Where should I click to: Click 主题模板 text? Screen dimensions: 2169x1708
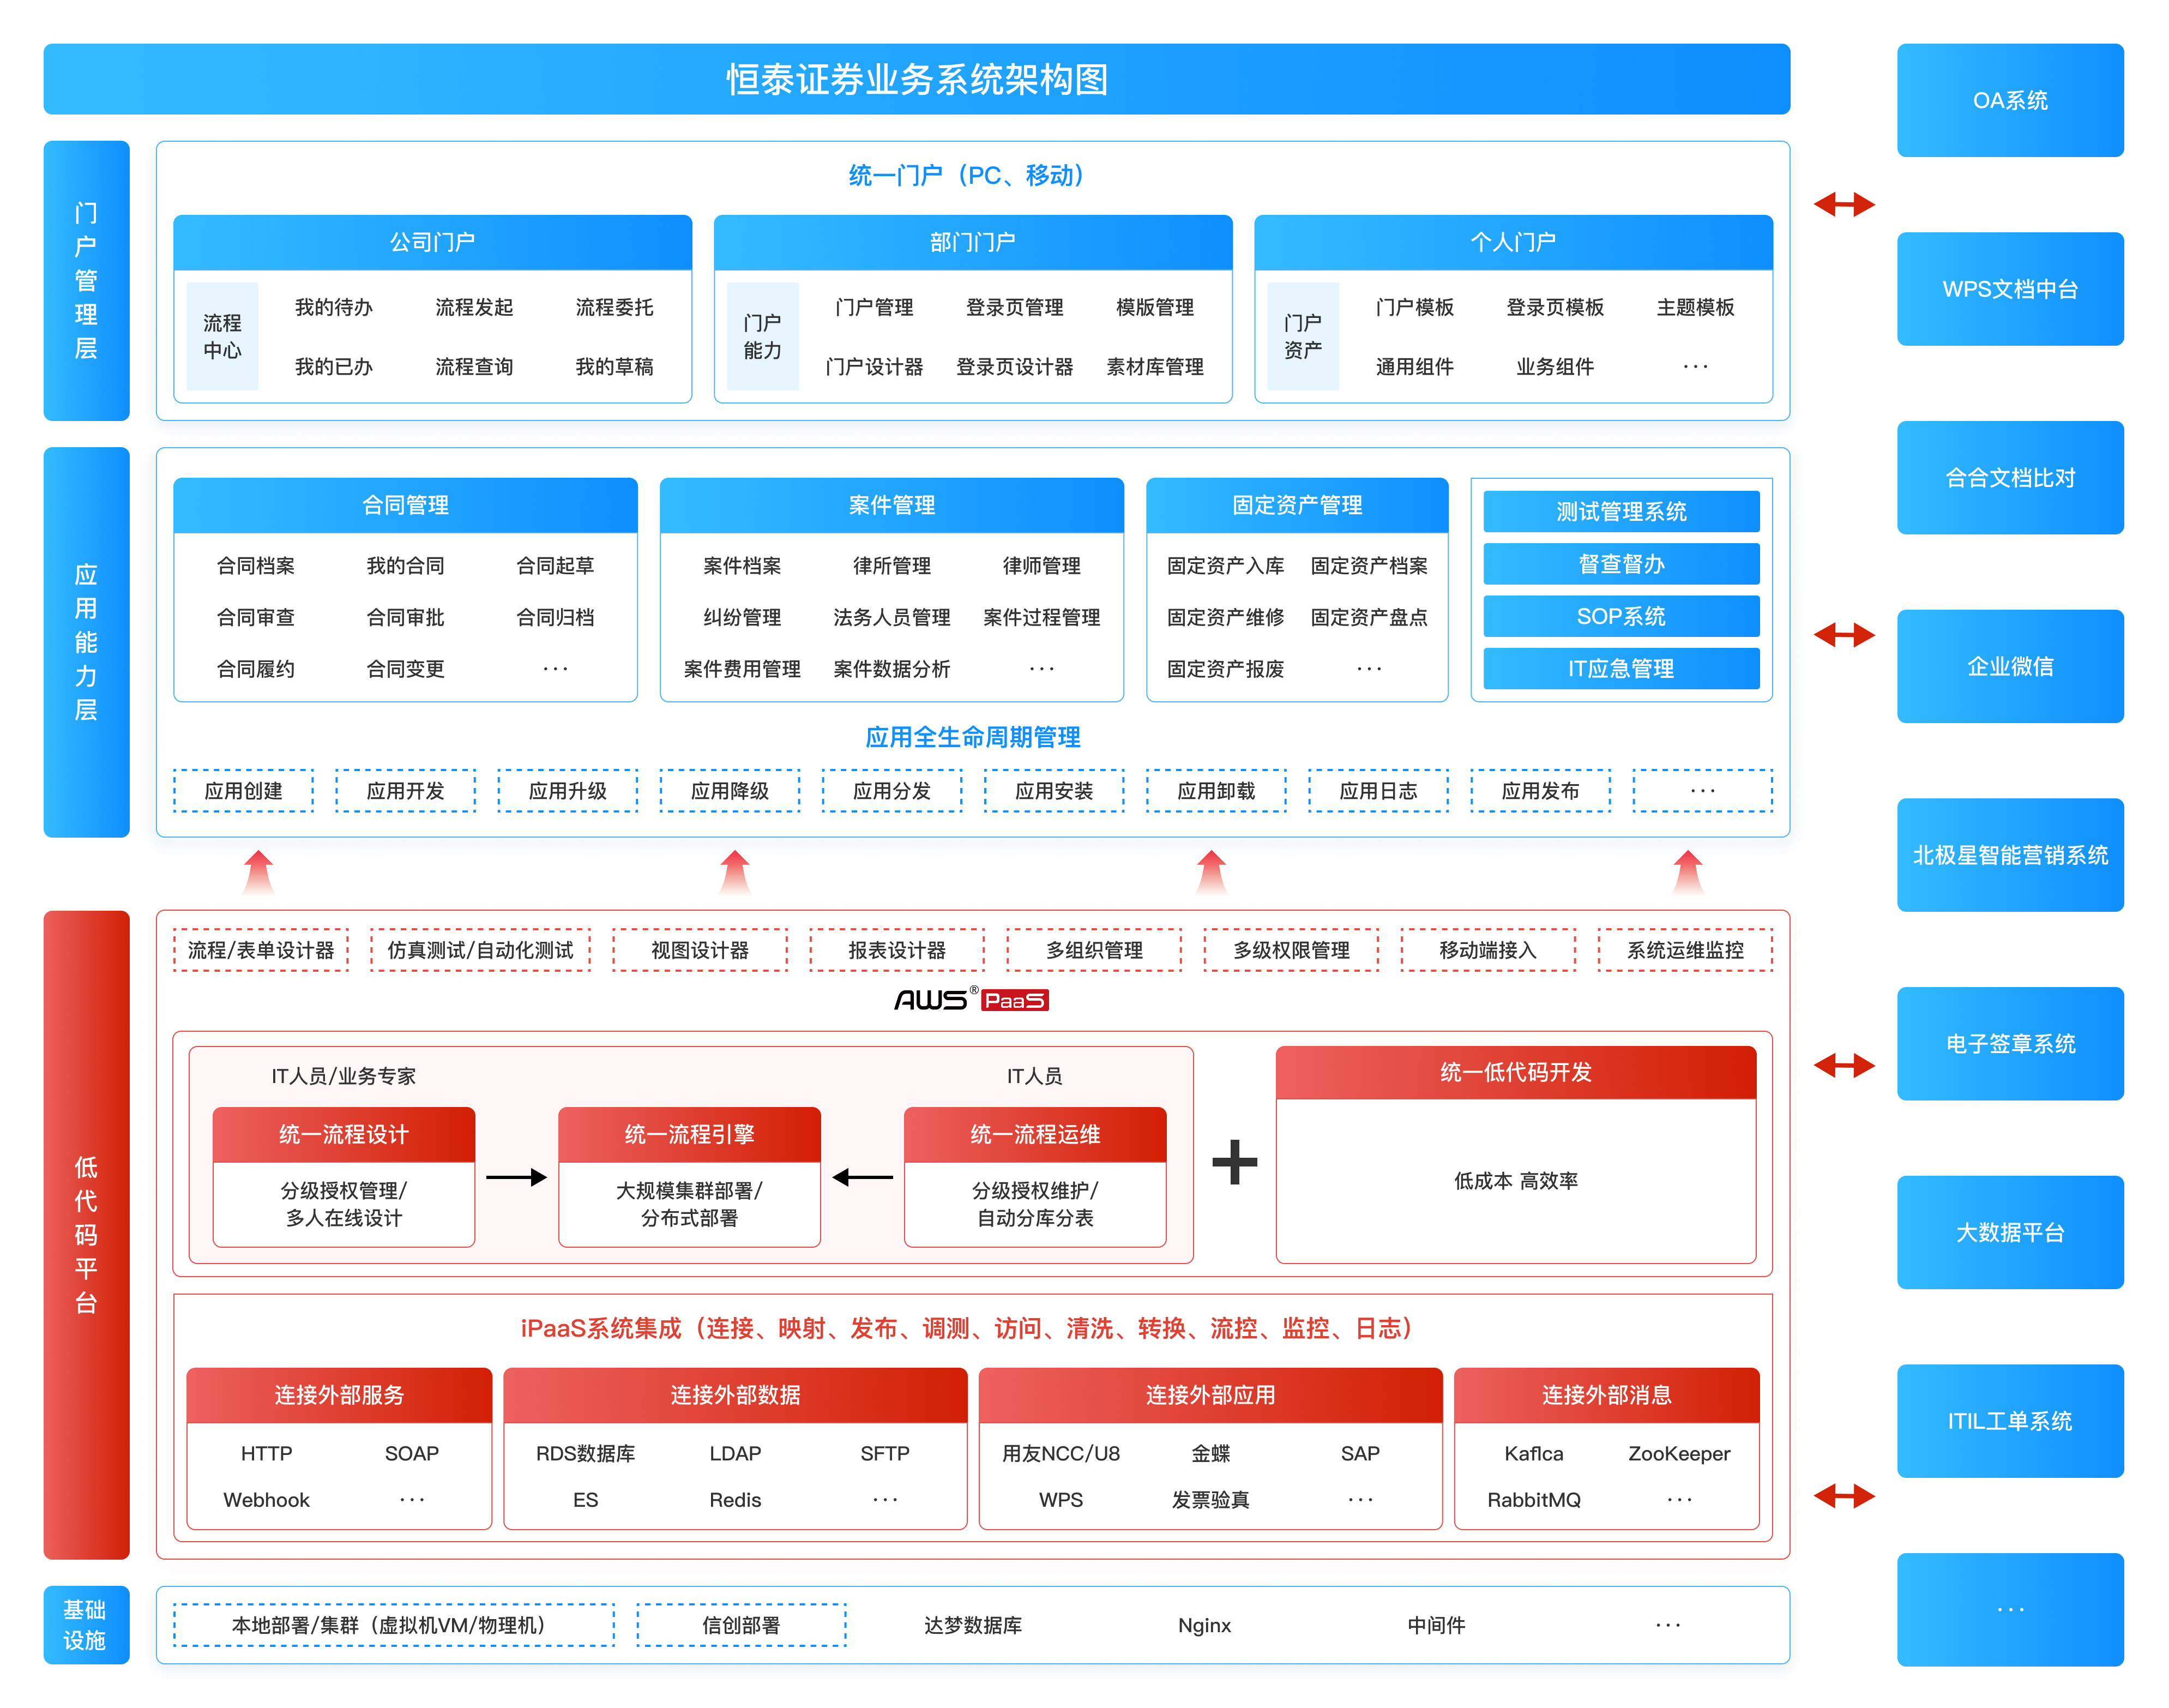pos(1695,307)
